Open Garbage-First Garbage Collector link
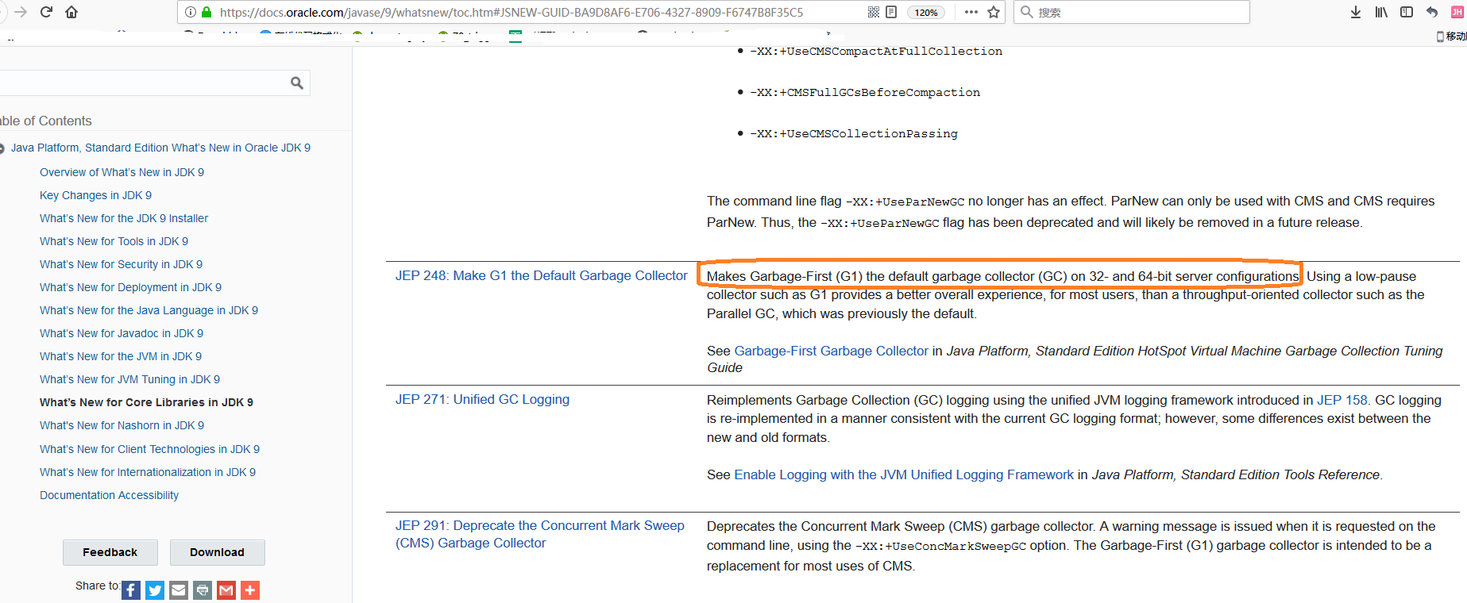This screenshot has width=1467, height=603. click(831, 351)
